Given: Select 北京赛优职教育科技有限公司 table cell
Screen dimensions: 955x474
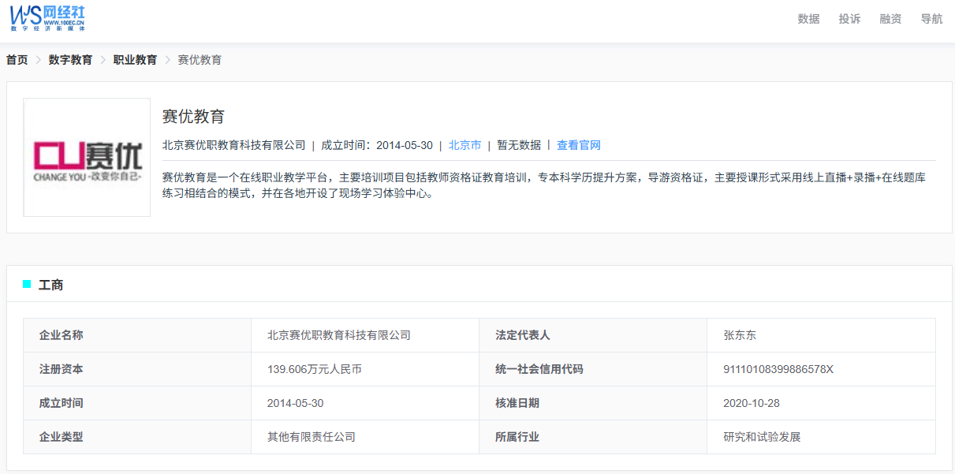Looking at the screenshot, I should [365, 335].
